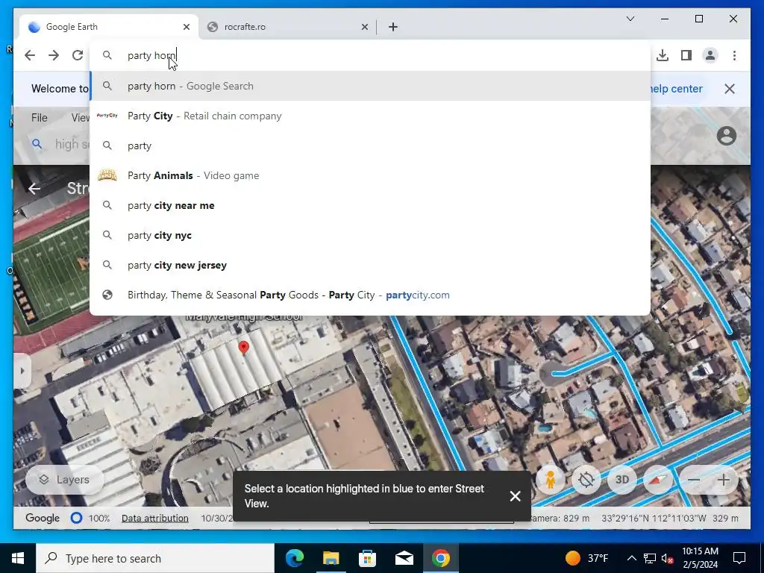Open a new browser tab
This screenshot has width=764, height=573.
[x=393, y=27]
